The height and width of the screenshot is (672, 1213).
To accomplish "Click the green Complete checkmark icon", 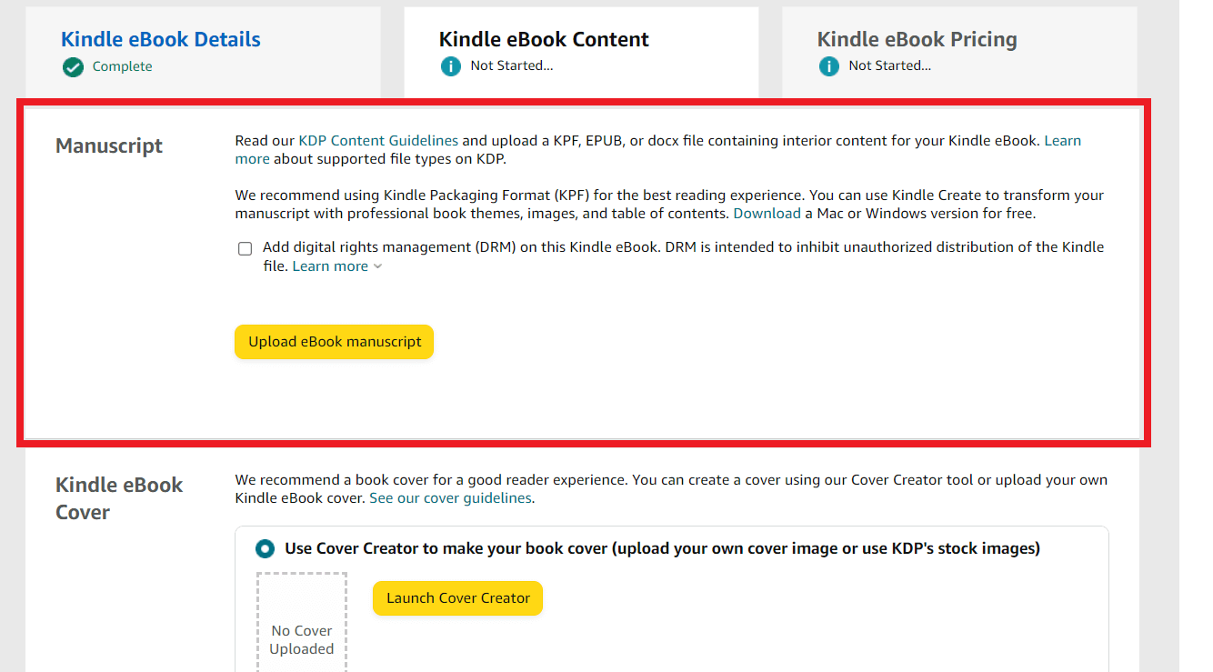I will click(x=72, y=66).
